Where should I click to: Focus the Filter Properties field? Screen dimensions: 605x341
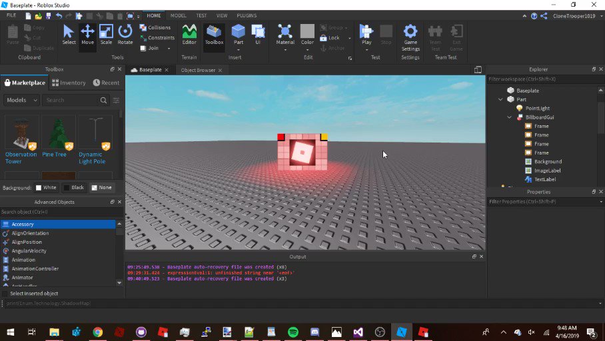tap(543, 202)
